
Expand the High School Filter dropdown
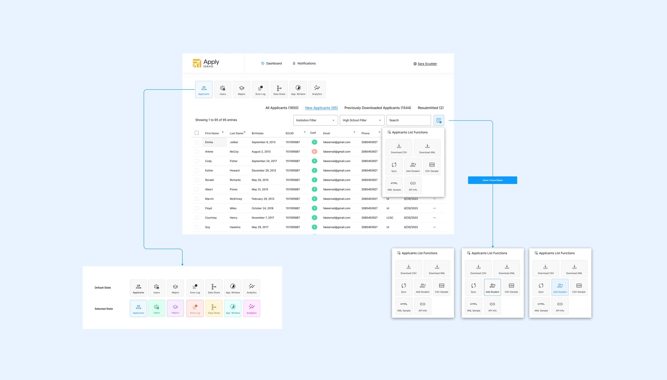362,120
